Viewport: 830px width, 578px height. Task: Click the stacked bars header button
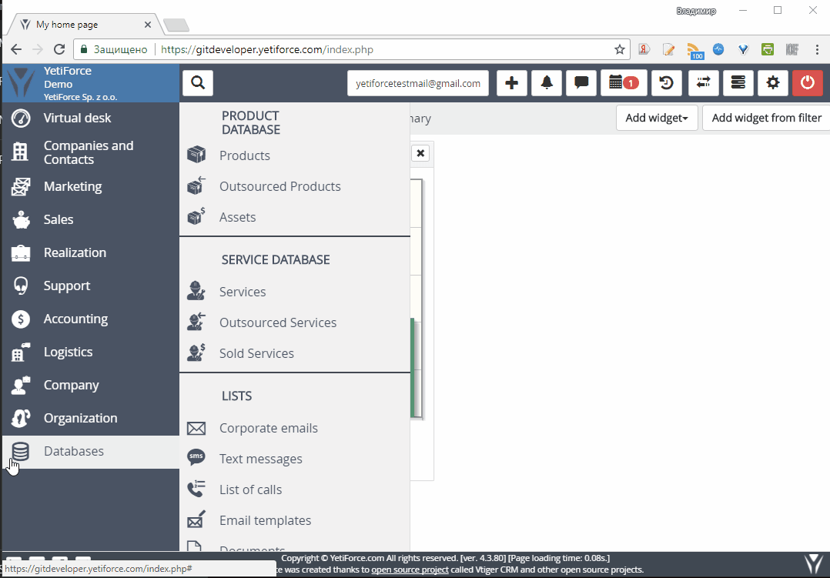[x=738, y=83]
